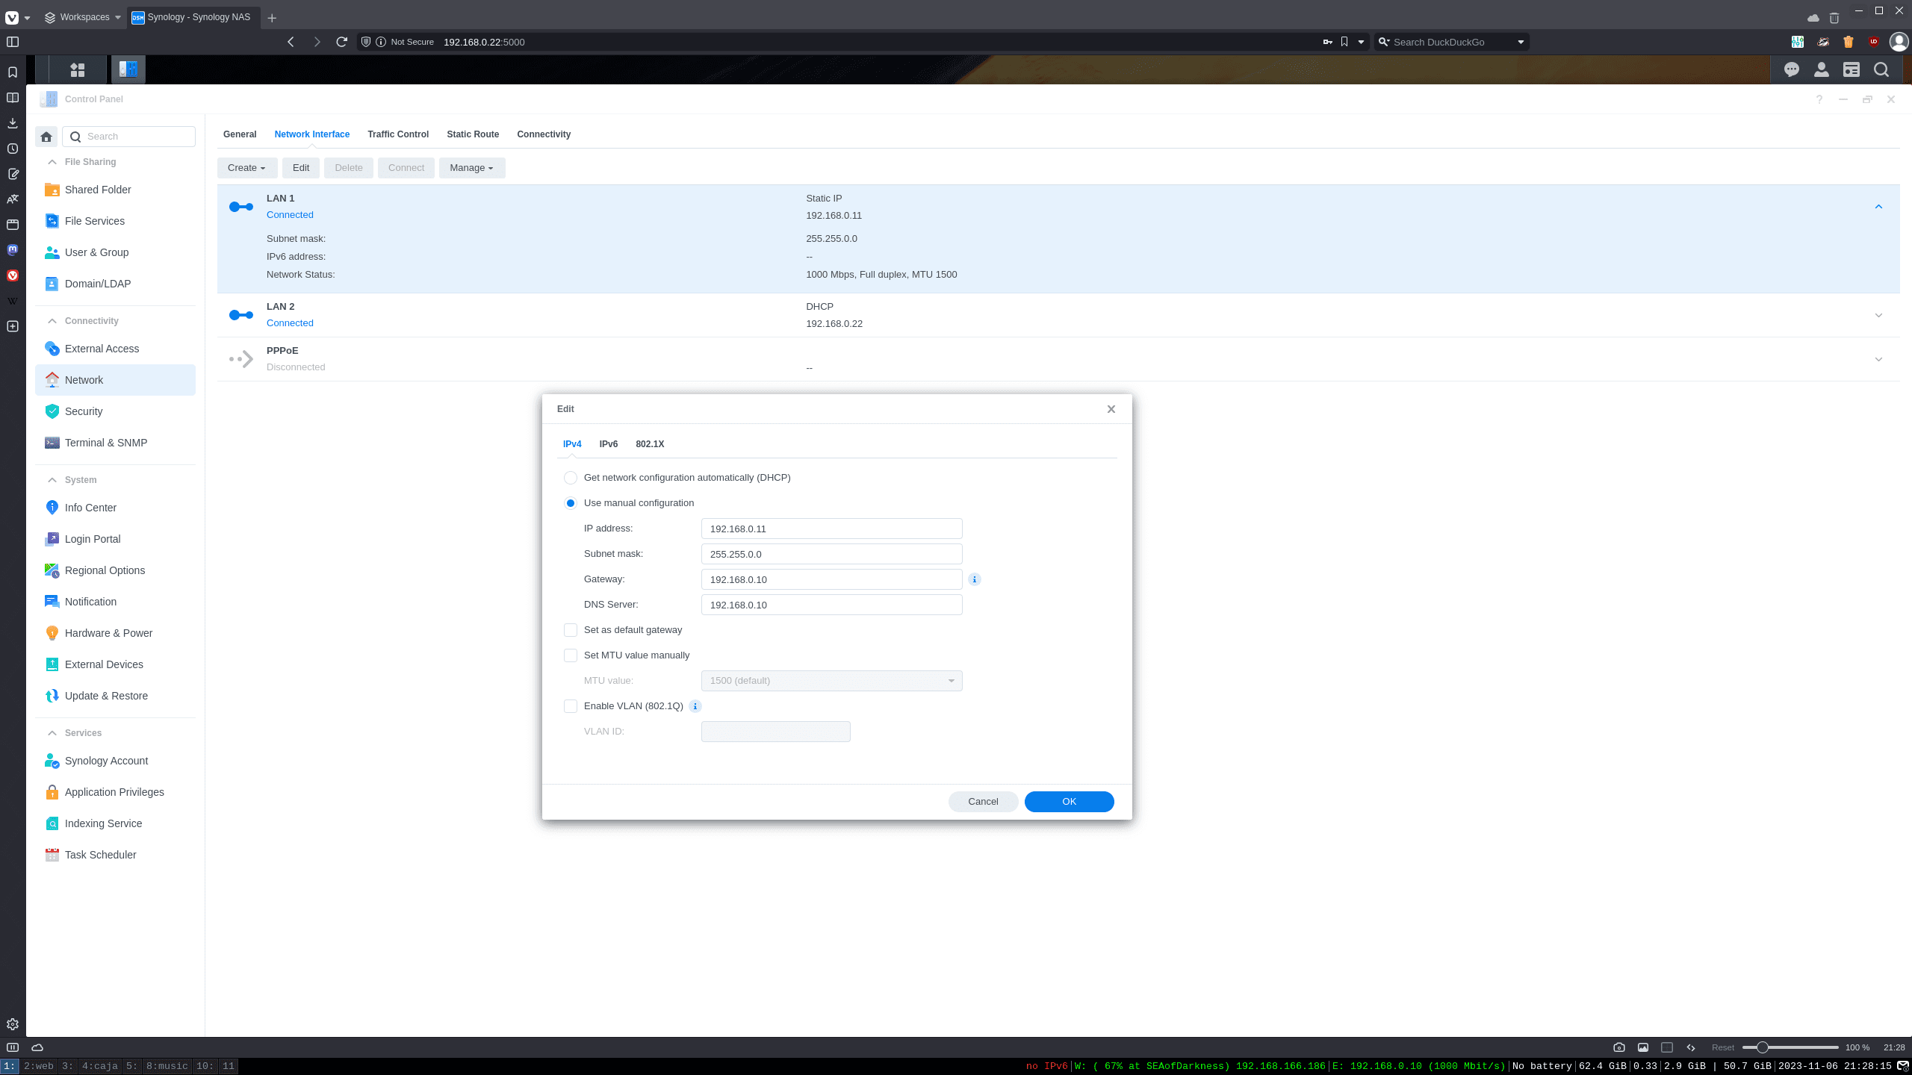Image resolution: width=1912 pixels, height=1075 pixels.
Task: Select the DHCP automatic configuration radio
Action: [x=571, y=478]
